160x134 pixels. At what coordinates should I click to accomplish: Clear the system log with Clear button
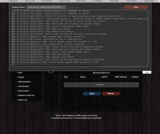click(136, 7)
